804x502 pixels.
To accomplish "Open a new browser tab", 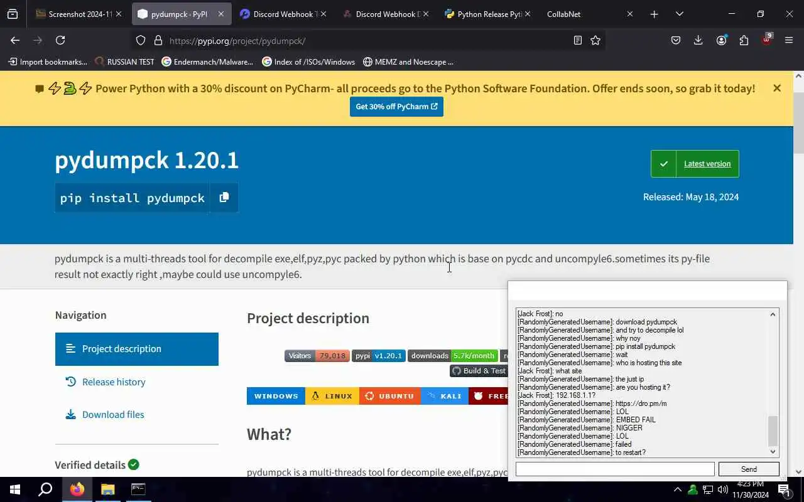I will coord(654,14).
